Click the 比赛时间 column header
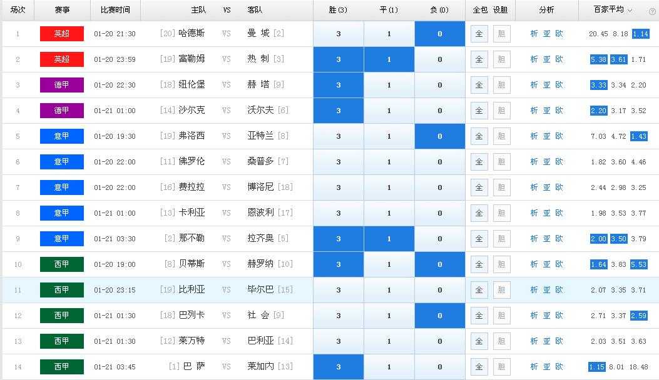This screenshot has height=380, width=659. pos(115,9)
